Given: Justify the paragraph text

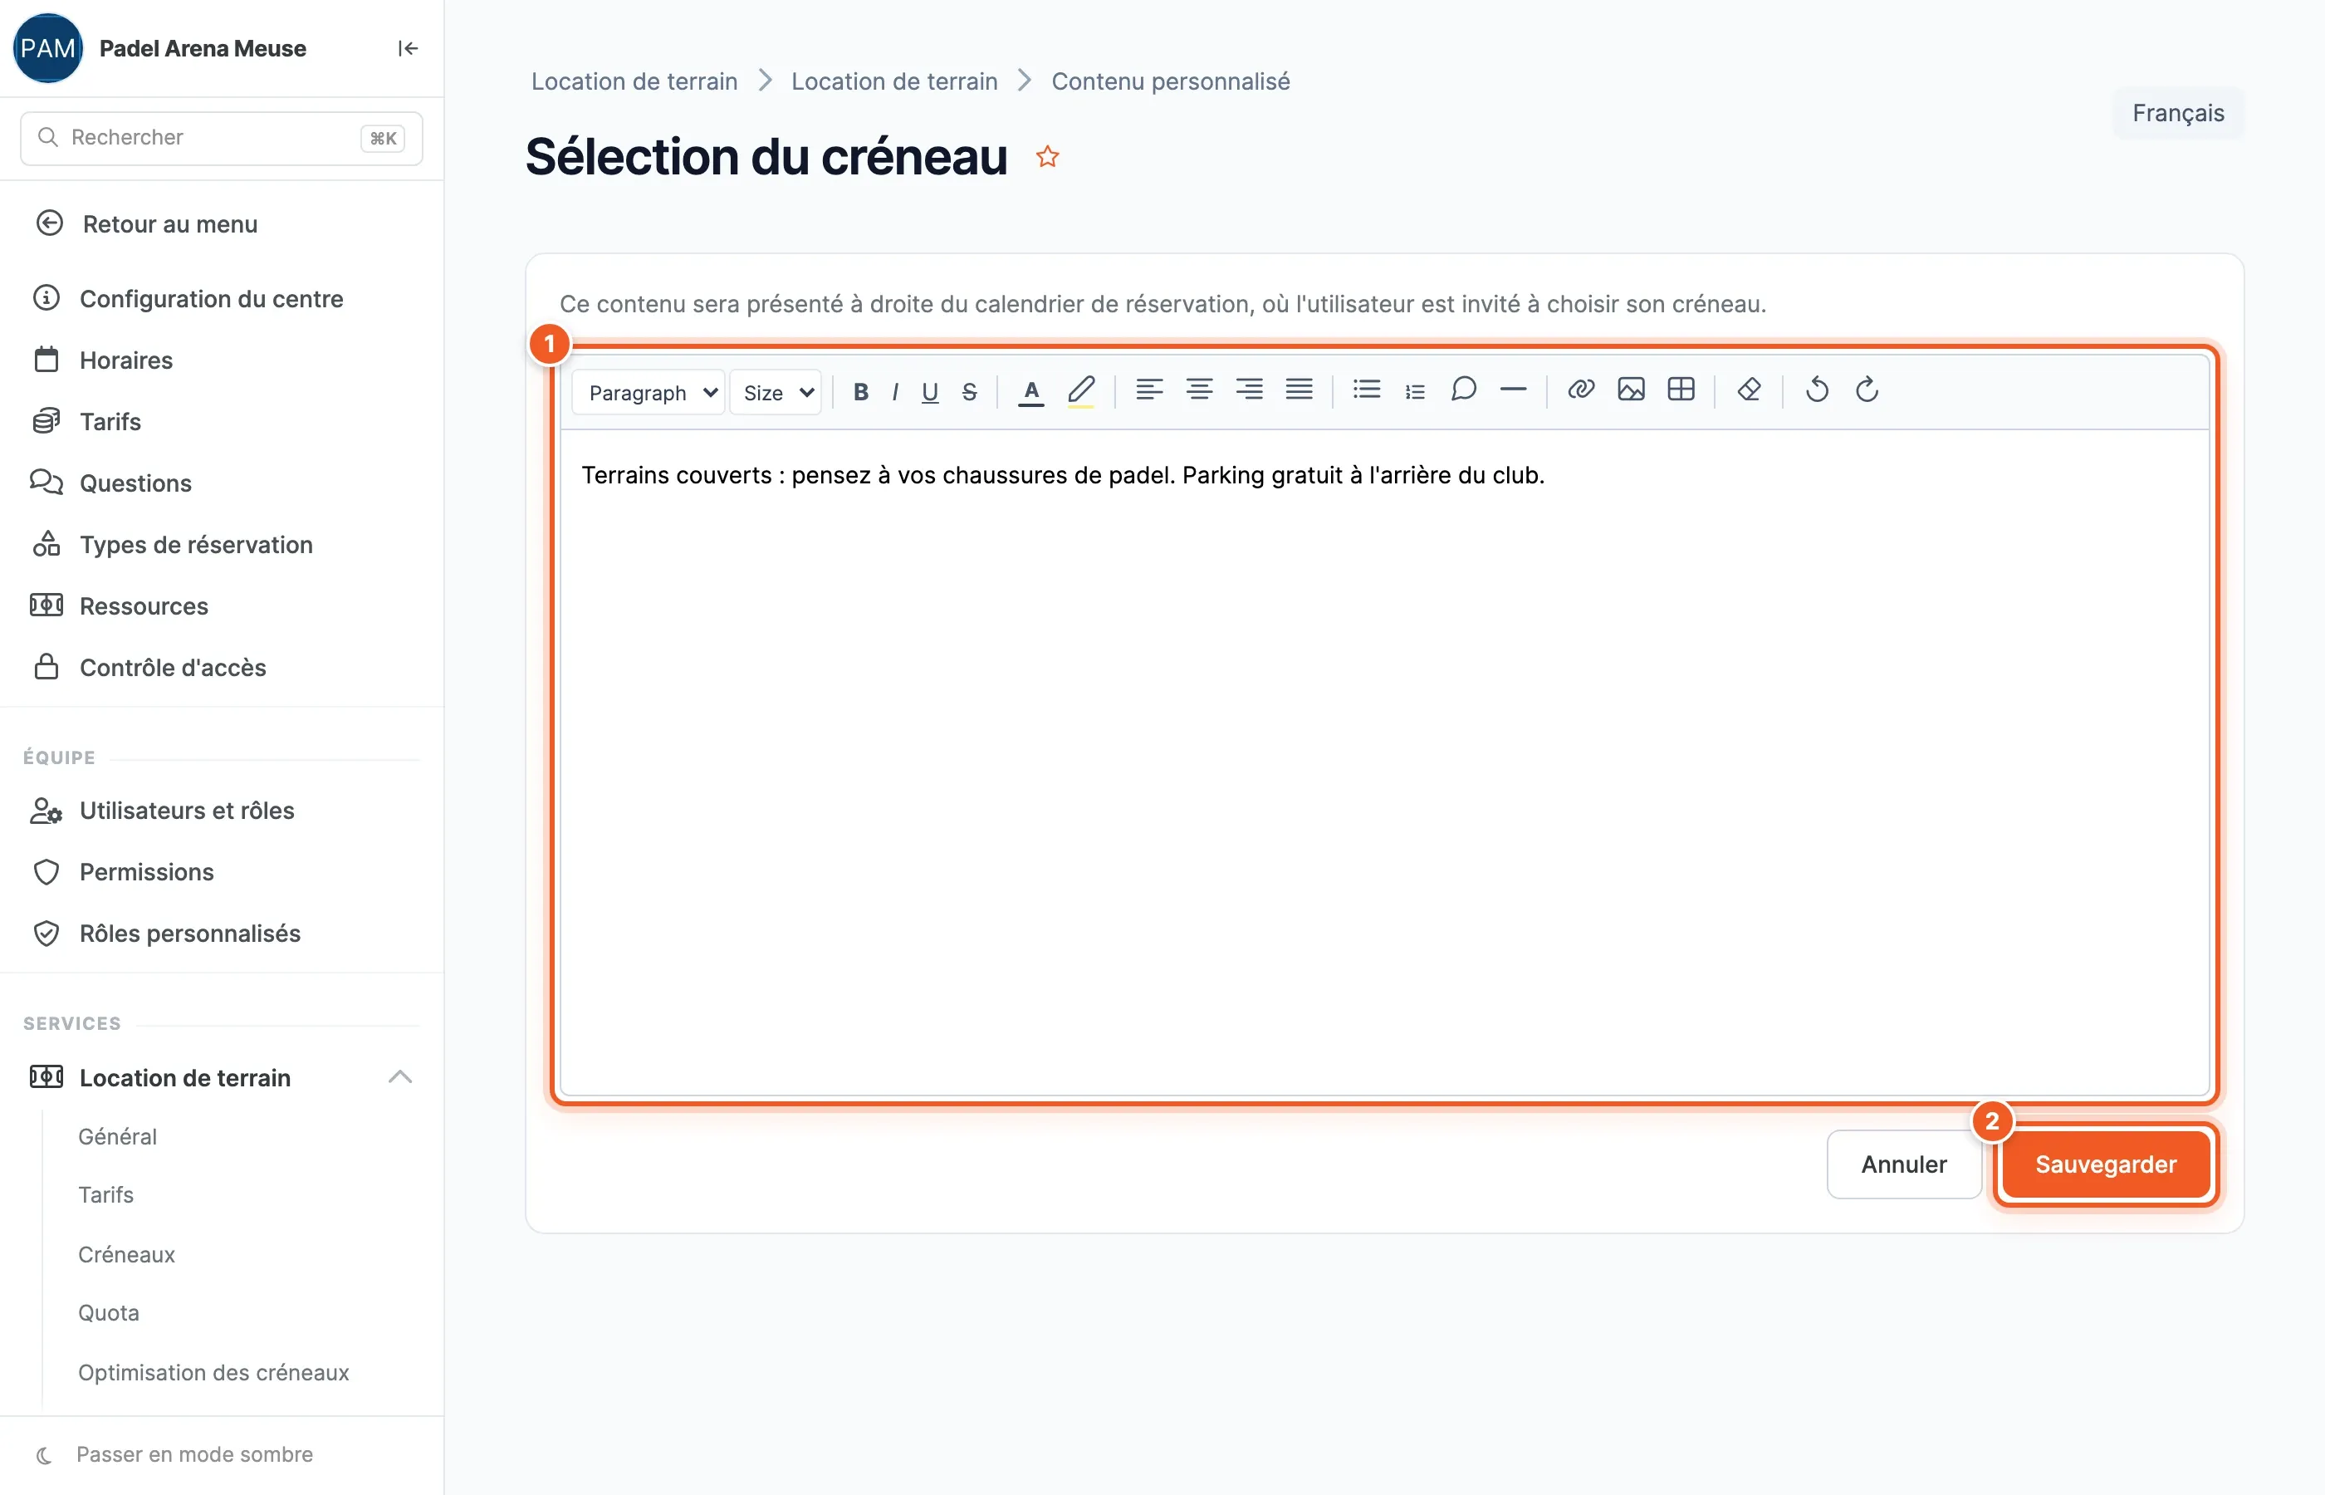Looking at the screenshot, I should coord(1300,390).
